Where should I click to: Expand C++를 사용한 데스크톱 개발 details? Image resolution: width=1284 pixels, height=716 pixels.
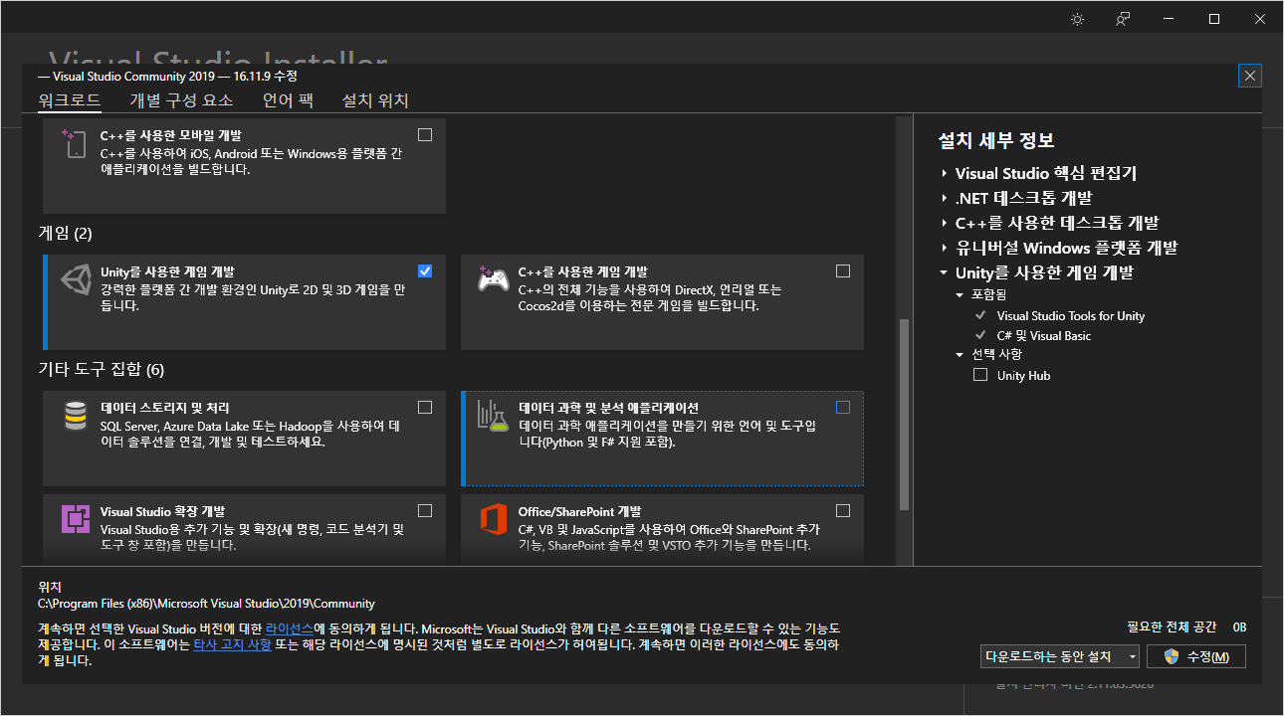click(x=944, y=223)
